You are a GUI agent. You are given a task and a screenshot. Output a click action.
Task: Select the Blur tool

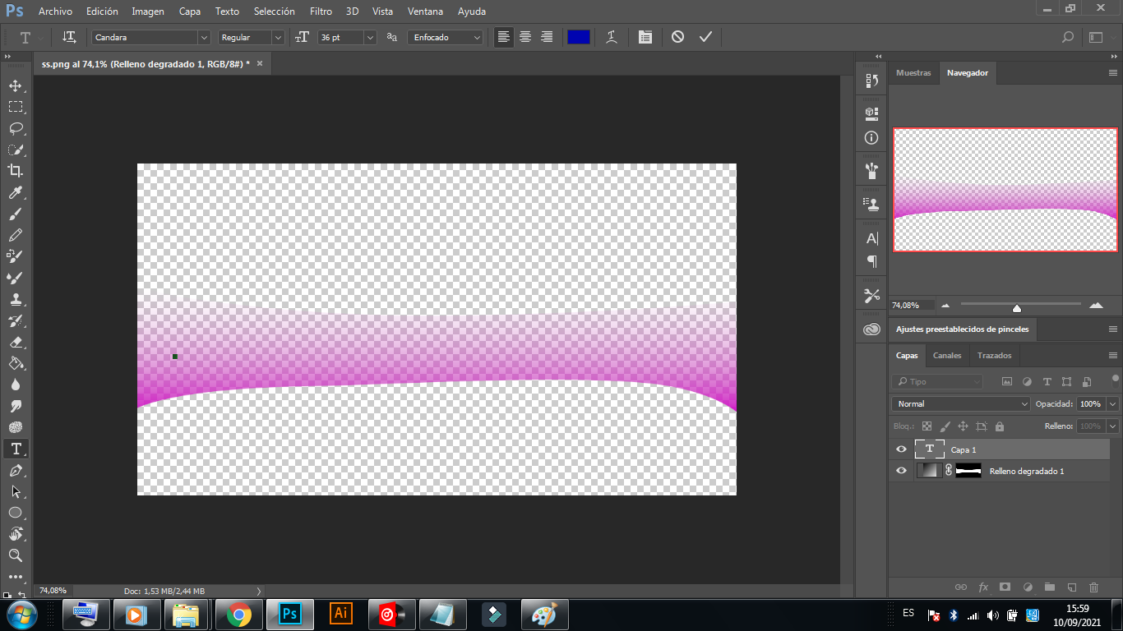16,385
